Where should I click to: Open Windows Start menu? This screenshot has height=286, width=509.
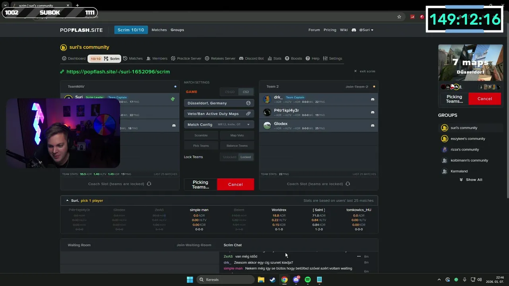[x=190, y=280]
